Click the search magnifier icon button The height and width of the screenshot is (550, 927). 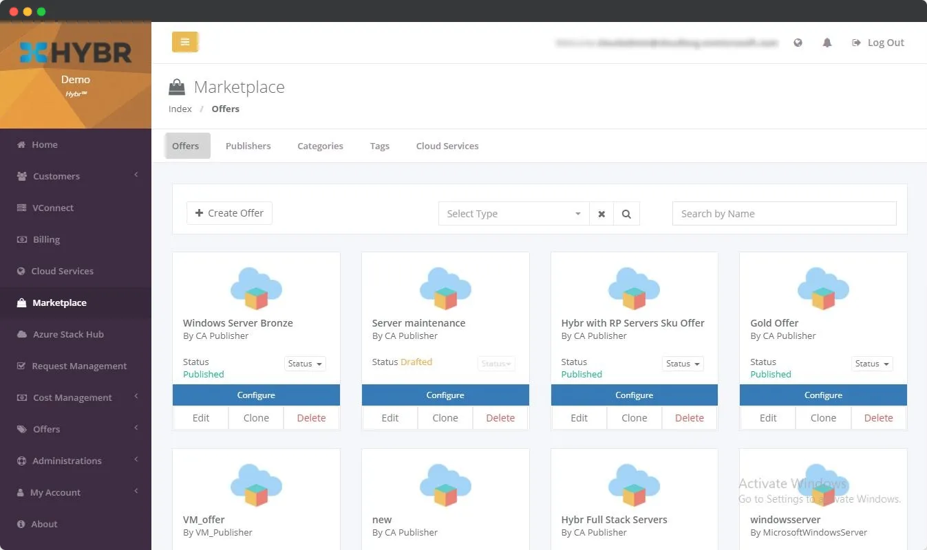pos(626,214)
